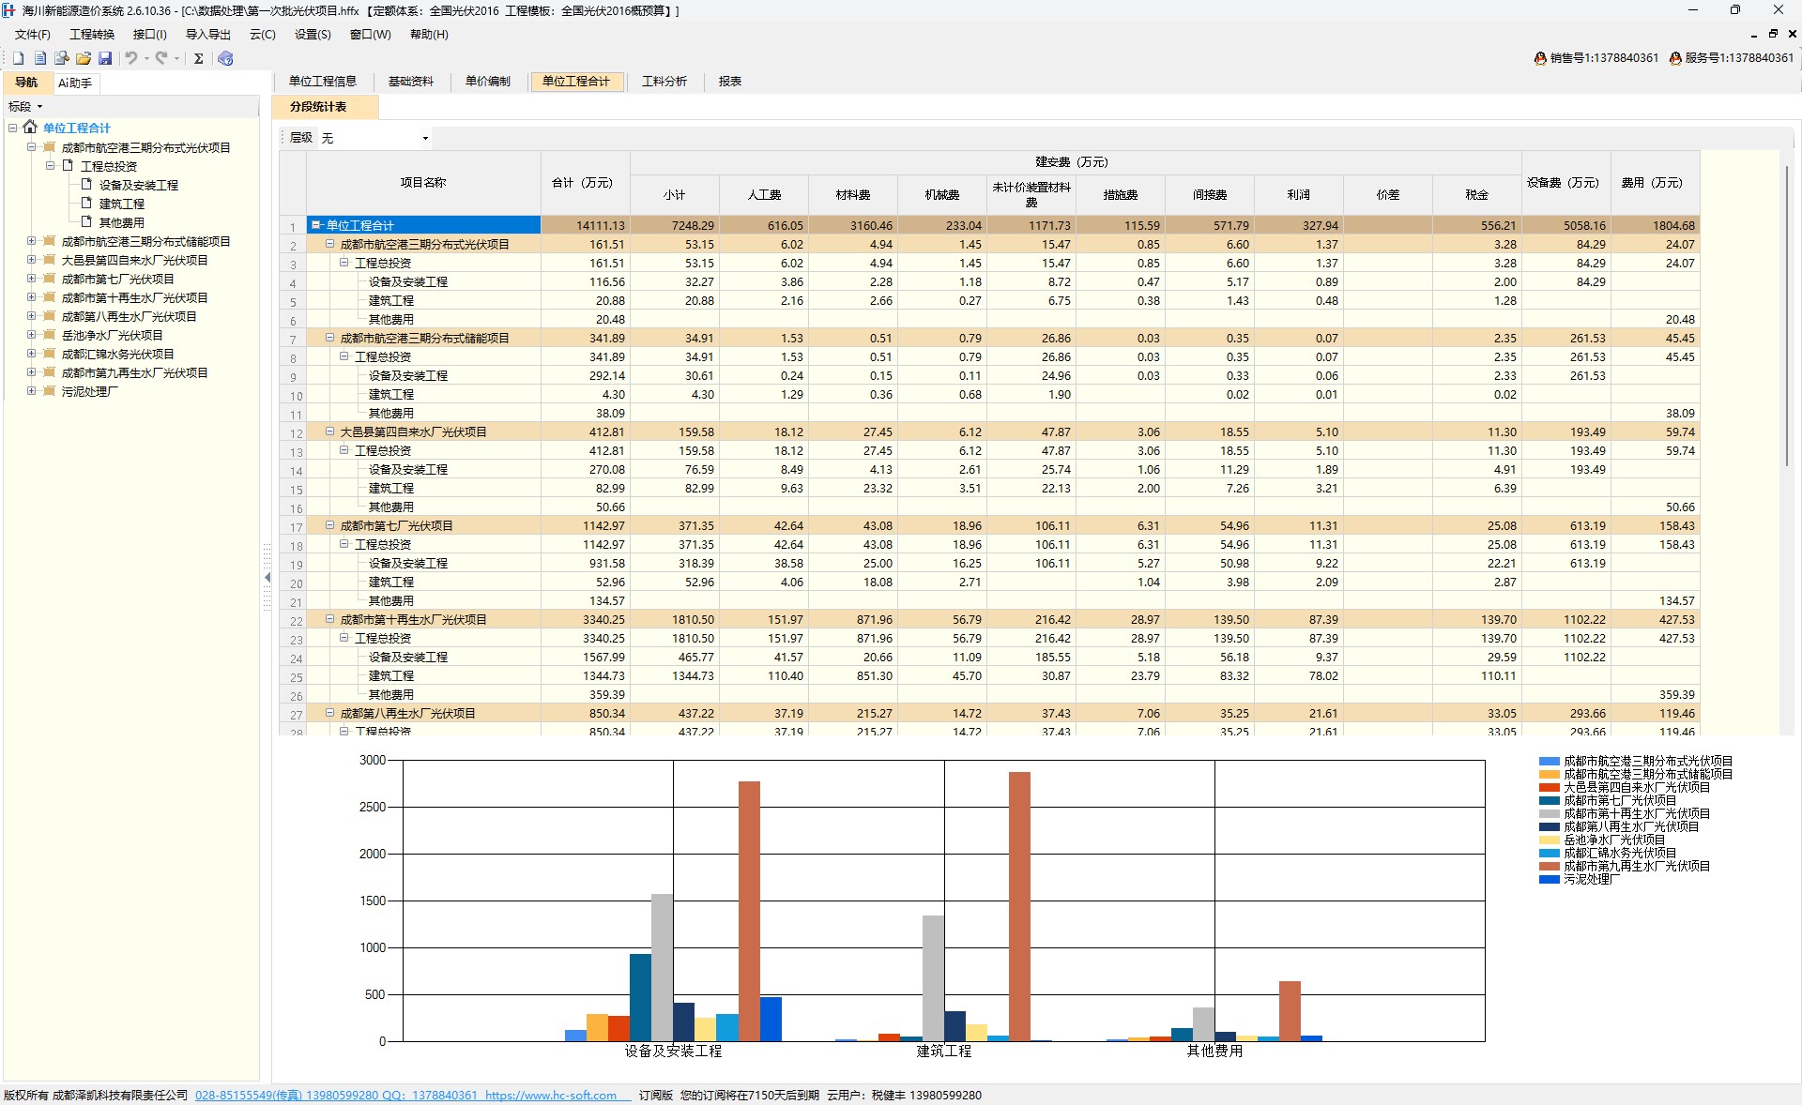This screenshot has width=1802, height=1105.
Task: Click the legend swatch for 岳池净水厂光伏项目
Action: click(1550, 840)
